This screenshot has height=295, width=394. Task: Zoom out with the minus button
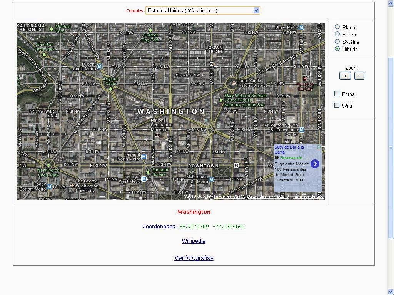[359, 76]
